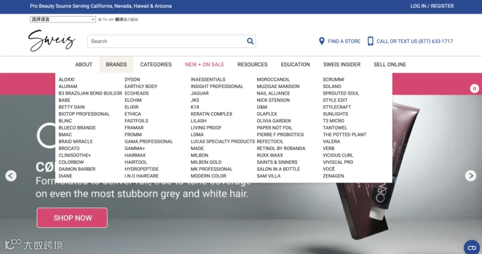Open NEW + ON SALE menu
This screenshot has width=482, height=254.
coord(205,65)
